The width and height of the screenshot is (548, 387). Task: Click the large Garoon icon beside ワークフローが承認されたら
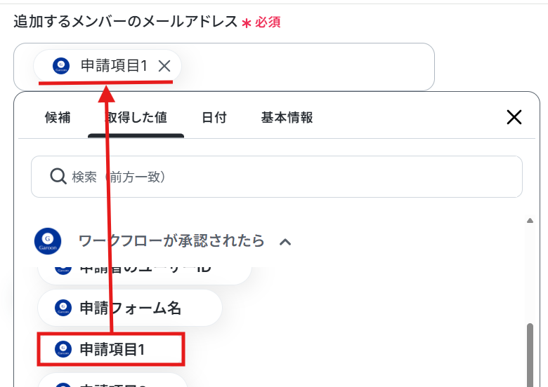[x=48, y=241]
